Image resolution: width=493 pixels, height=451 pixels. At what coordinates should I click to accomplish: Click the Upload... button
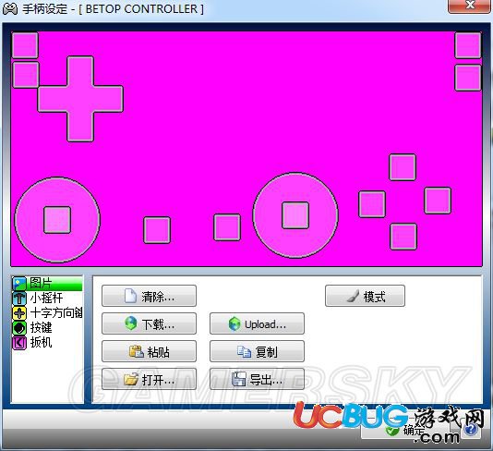click(257, 323)
